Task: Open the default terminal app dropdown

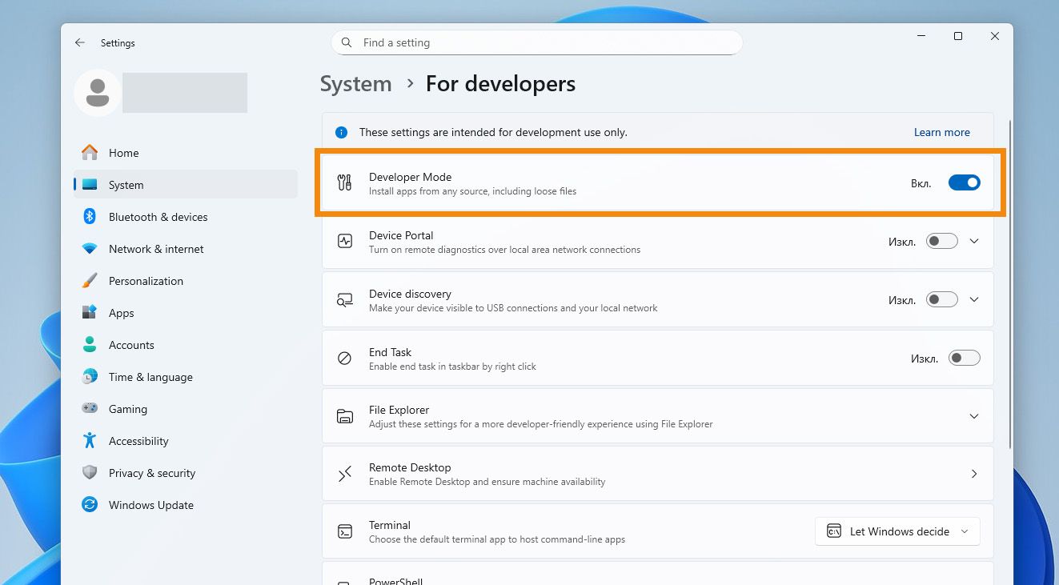Action: coord(897,531)
